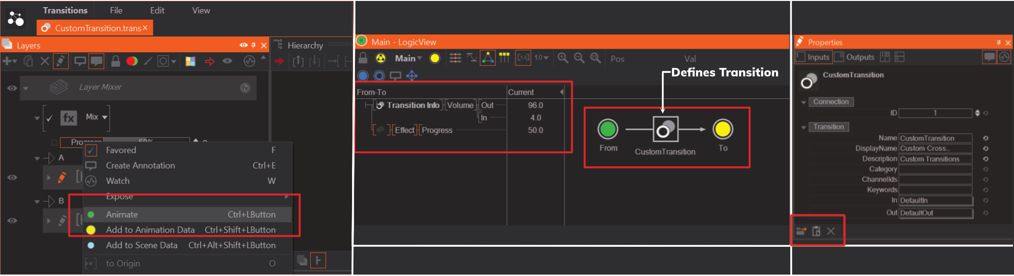Click the triangle graph view icon in LogicView

point(488,58)
